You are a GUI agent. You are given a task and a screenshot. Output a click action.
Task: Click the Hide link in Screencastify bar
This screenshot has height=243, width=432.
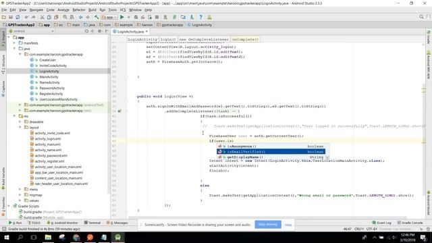288,225
